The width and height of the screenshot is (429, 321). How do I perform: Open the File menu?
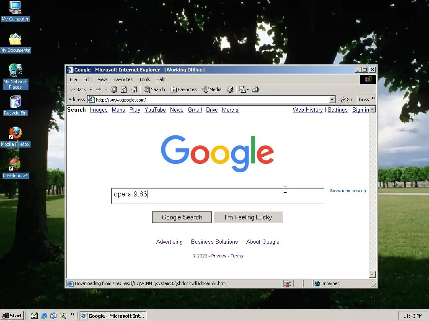pyautogui.click(x=73, y=79)
